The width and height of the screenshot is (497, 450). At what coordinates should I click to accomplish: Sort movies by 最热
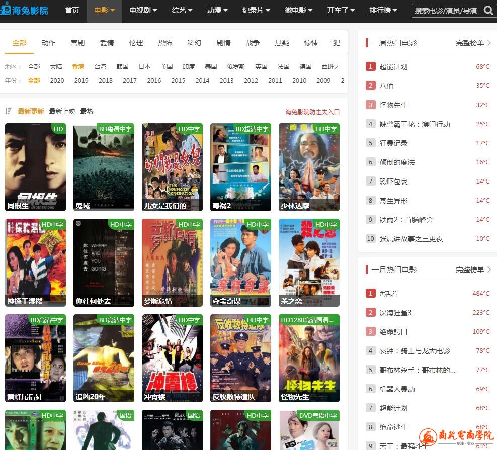coord(87,111)
